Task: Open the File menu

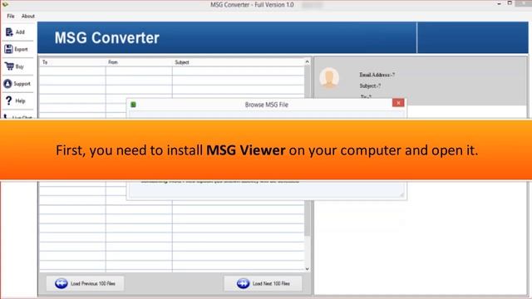Action: 11,17
